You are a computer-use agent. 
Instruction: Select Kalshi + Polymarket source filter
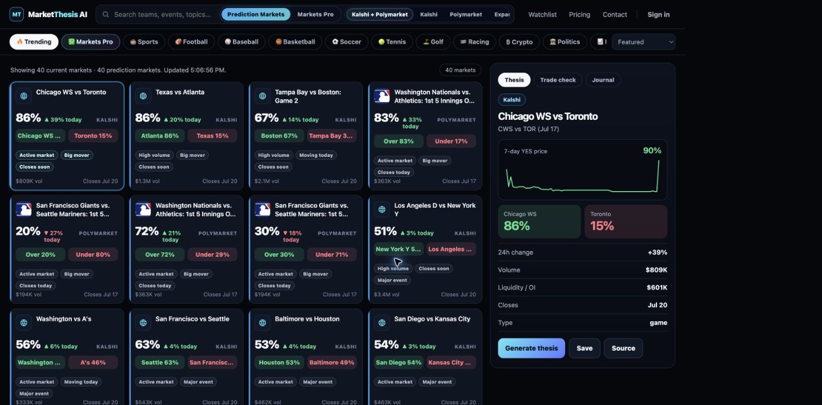click(x=380, y=14)
